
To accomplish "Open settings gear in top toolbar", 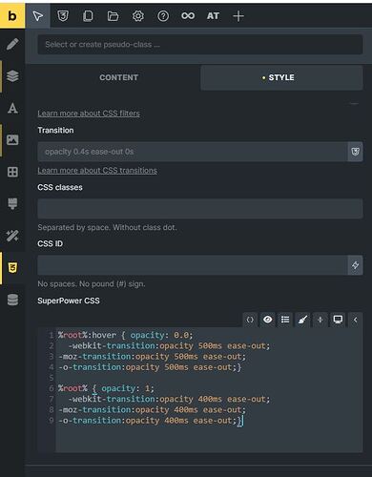I will (x=138, y=16).
